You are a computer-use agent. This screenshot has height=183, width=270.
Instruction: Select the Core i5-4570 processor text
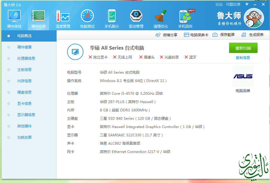tap(131, 94)
